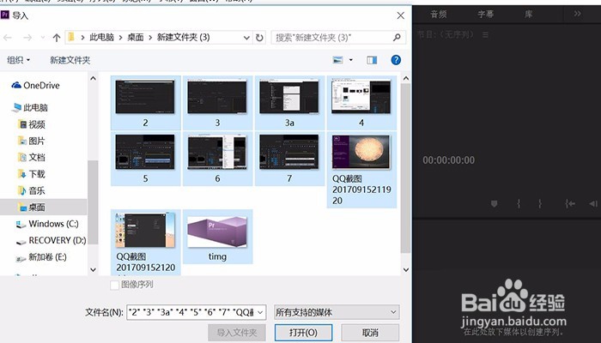The height and width of the screenshot is (343, 601).
Task: Click 此电脑 in address breadcrumb
Action: click(101, 38)
